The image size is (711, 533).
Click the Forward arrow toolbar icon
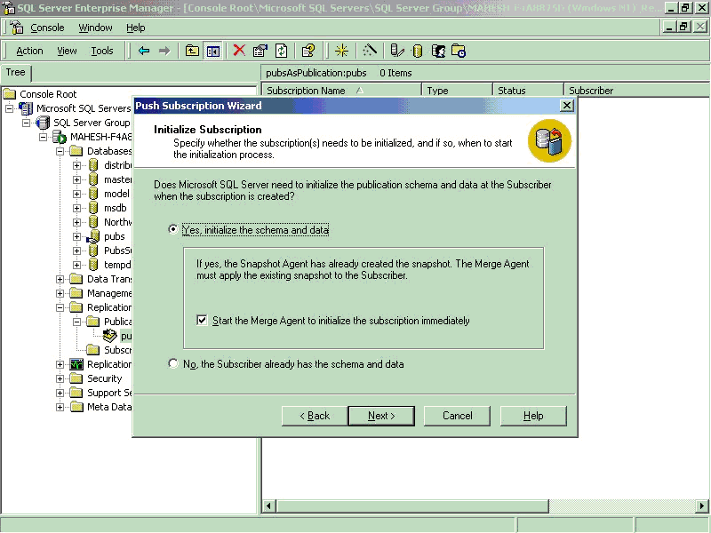[x=164, y=51]
